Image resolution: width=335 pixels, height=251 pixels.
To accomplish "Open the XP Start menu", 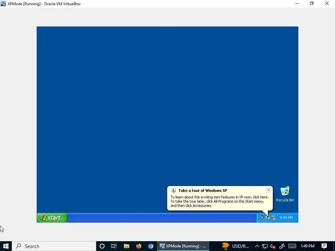I will coord(52,217).
